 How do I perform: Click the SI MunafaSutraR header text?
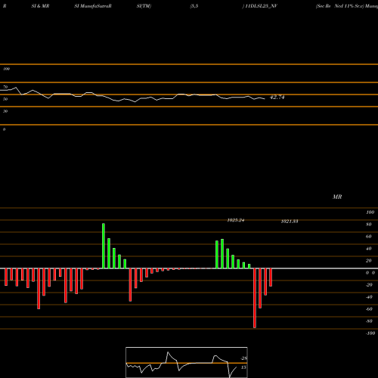[93, 6]
